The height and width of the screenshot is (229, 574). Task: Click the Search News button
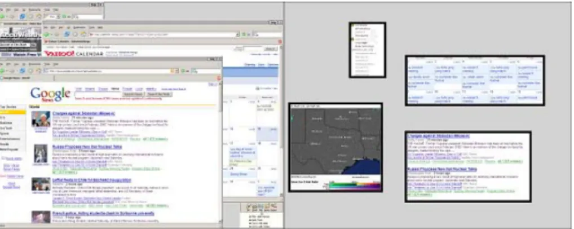[134, 94]
